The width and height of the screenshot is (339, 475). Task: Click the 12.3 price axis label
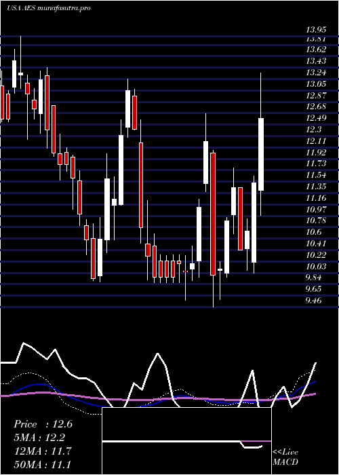click(x=314, y=130)
